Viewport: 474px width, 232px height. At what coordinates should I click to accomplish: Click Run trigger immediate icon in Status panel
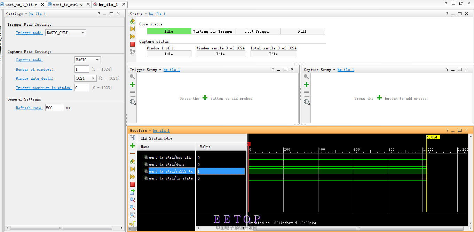click(133, 37)
